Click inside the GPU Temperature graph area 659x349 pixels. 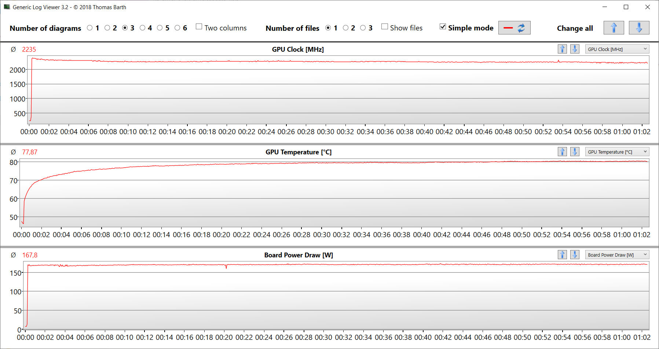pyautogui.click(x=334, y=193)
